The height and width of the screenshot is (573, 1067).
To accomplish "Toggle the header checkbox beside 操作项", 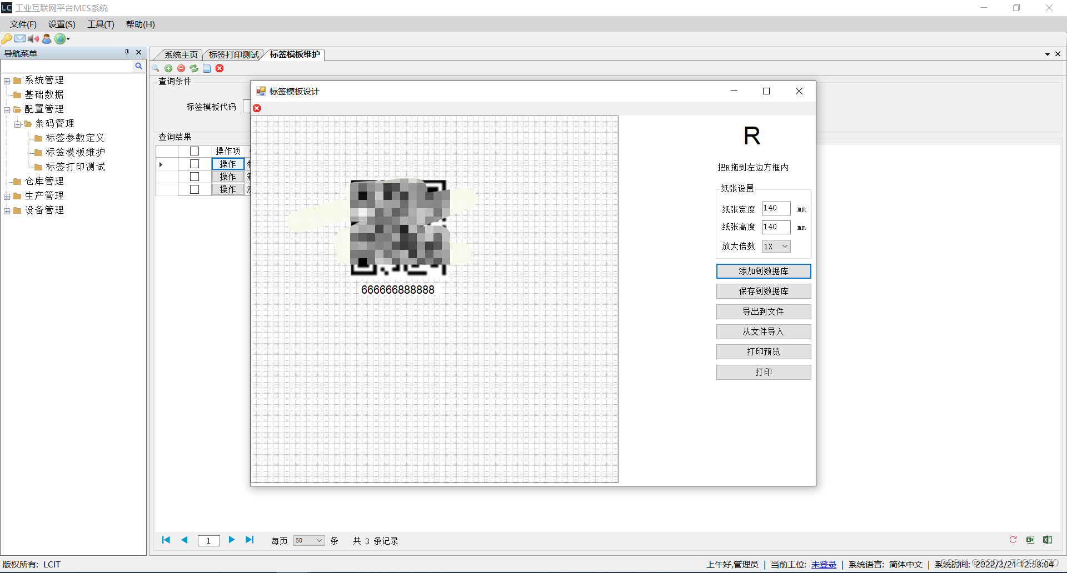I will tap(195, 151).
